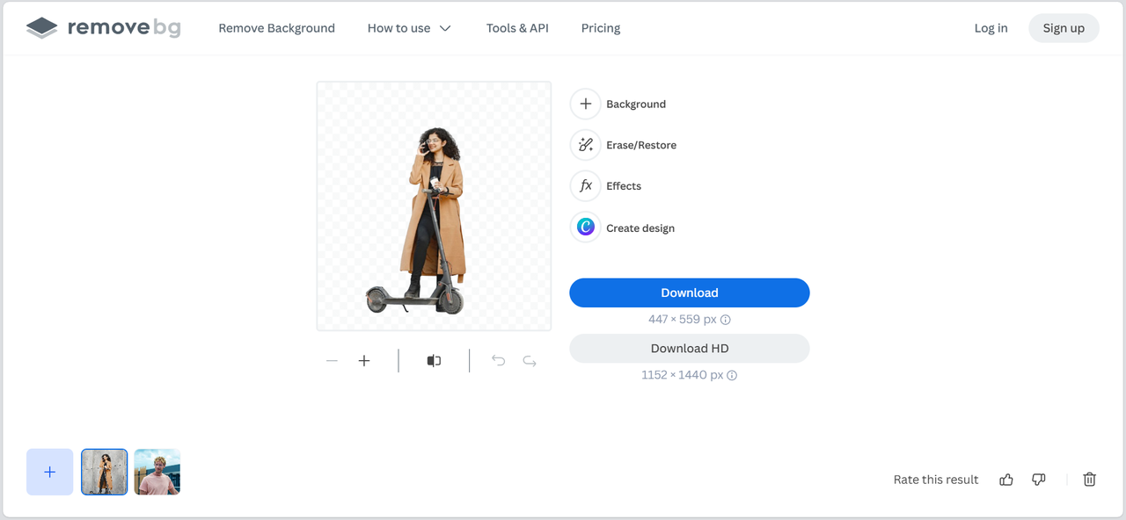Viewport: 1126px width, 520px height.
Task: Open Remove Background page
Action: pyautogui.click(x=276, y=28)
